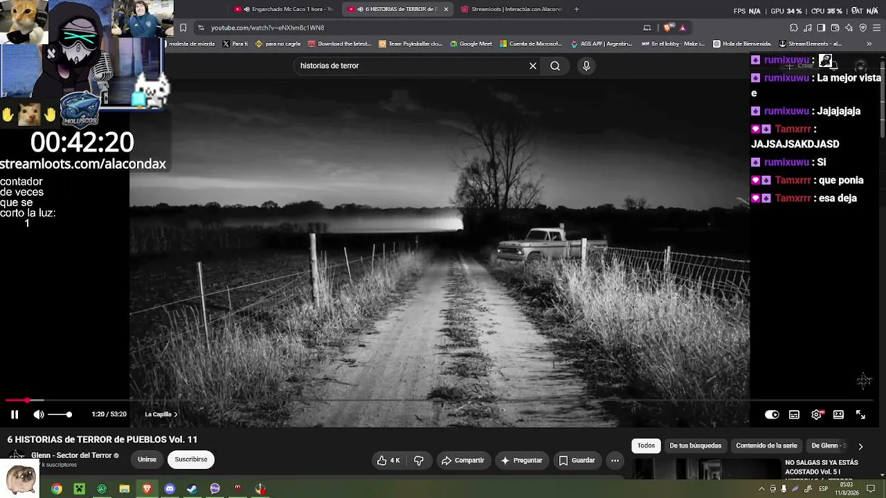Adjust the video volume slider
886x498 pixels.
pyautogui.click(x=60, y=414)
